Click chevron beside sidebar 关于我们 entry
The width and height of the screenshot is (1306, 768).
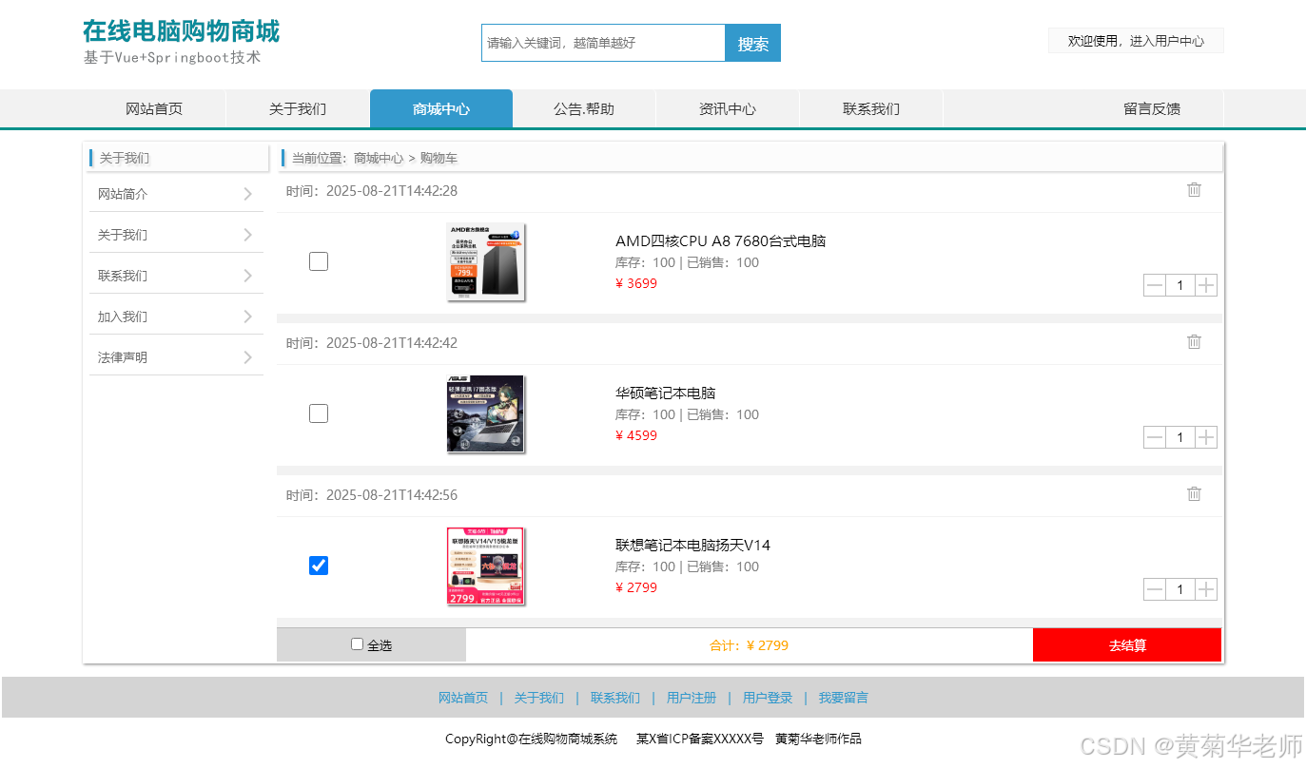pos(248,235)
